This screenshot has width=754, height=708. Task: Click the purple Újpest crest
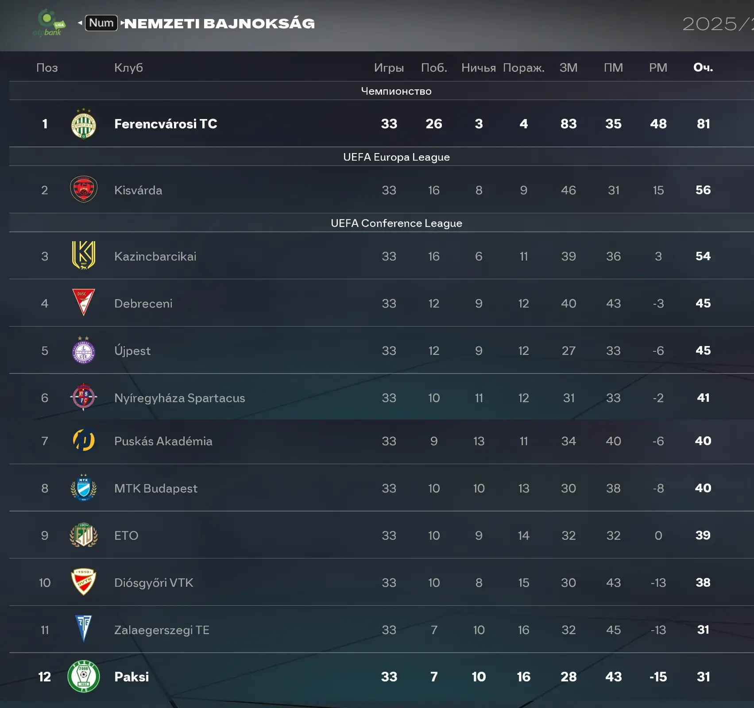[83, 350]
